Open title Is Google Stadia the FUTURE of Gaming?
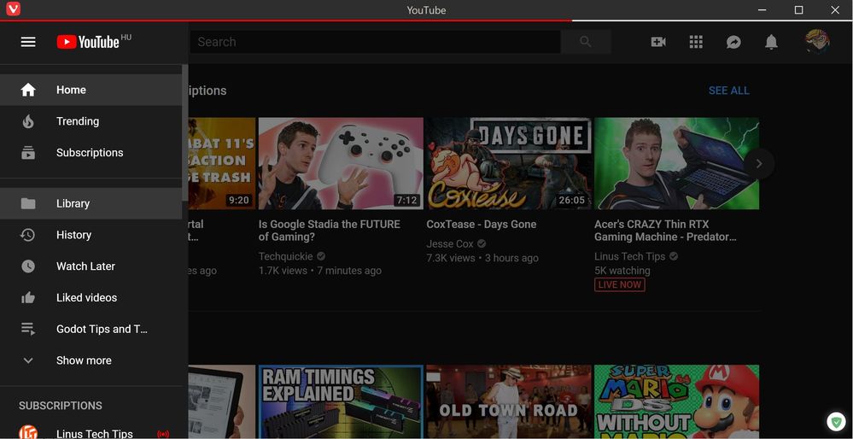Viewport: 853px width, 439px height. pyautogui.click(x=329, y=231)
